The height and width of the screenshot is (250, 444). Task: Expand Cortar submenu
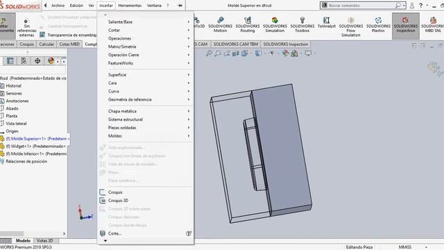(x=146, y=30)
